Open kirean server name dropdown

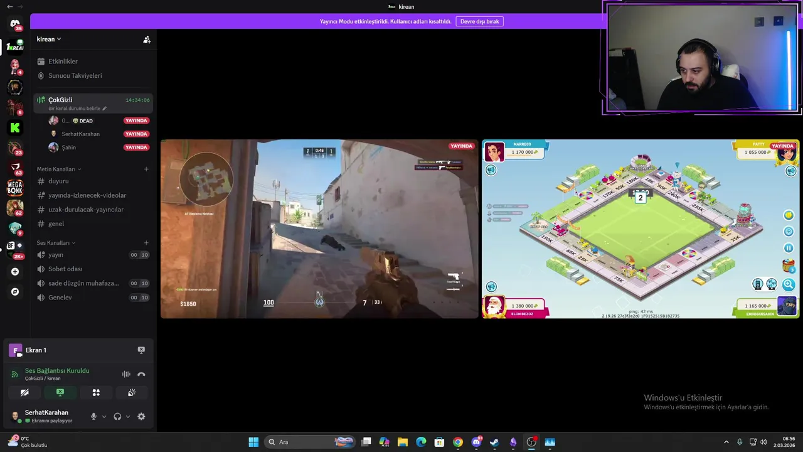click(49, 39)
